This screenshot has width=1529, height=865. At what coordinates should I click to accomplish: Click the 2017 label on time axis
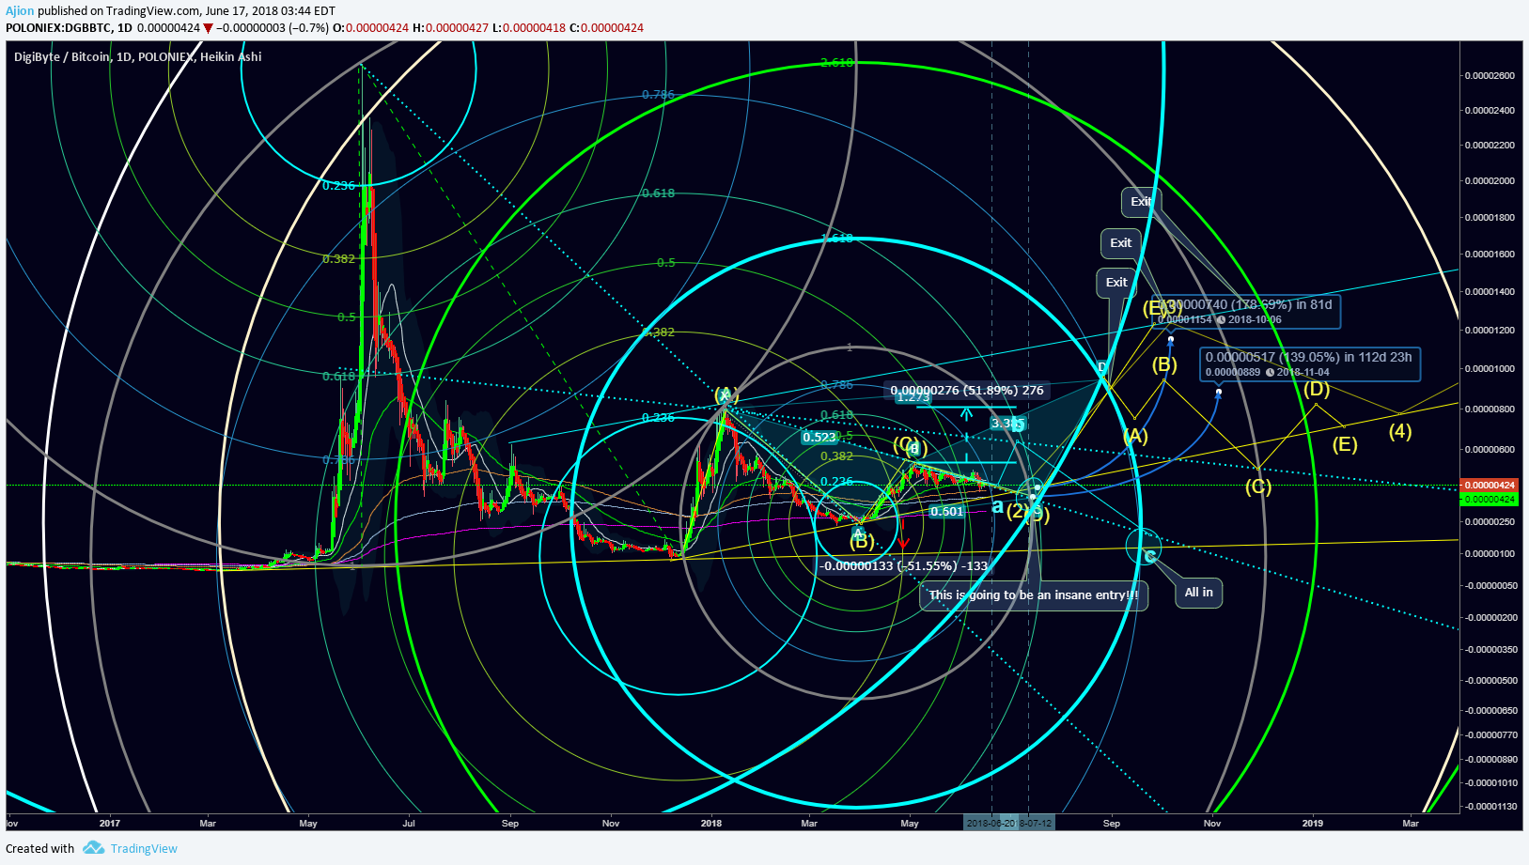[110, 824]
